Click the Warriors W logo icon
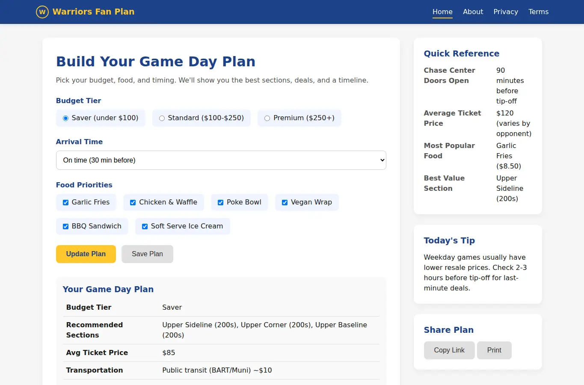The image size is (584, 385). coord(42,12)
